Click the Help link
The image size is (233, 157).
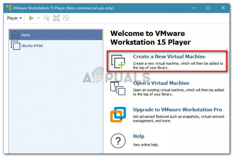click(139, 136)
